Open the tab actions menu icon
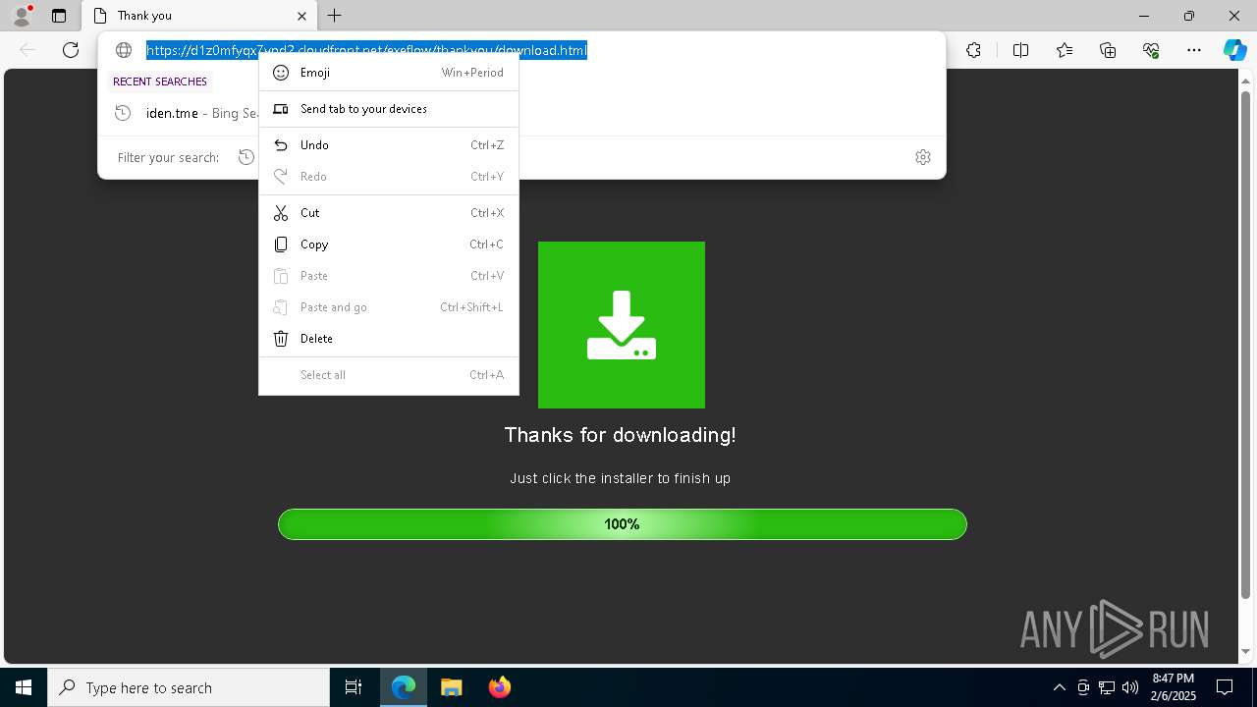The width and height of the screenshot is (1257, 707). 59,16
